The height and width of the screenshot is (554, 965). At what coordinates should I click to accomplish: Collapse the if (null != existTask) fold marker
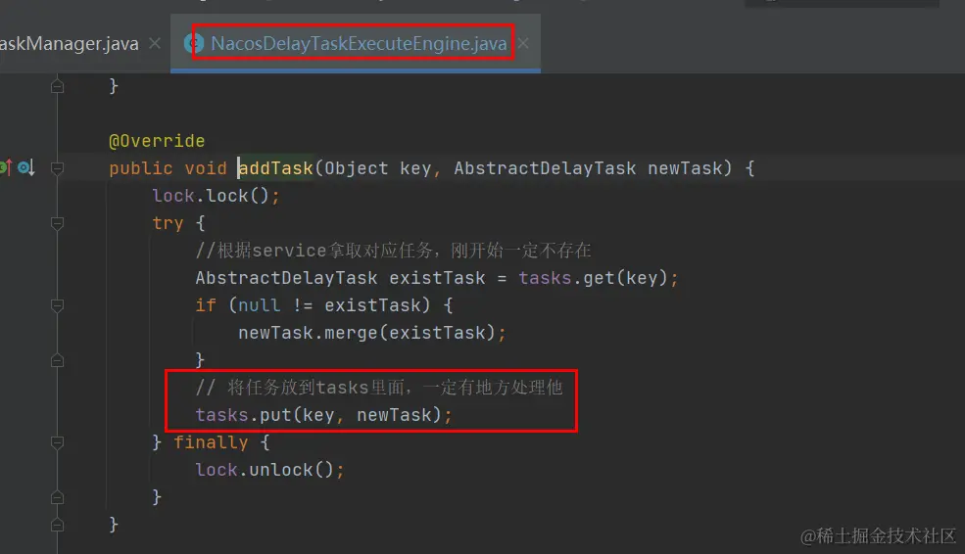pyautogui.click(x=57, y=305)
